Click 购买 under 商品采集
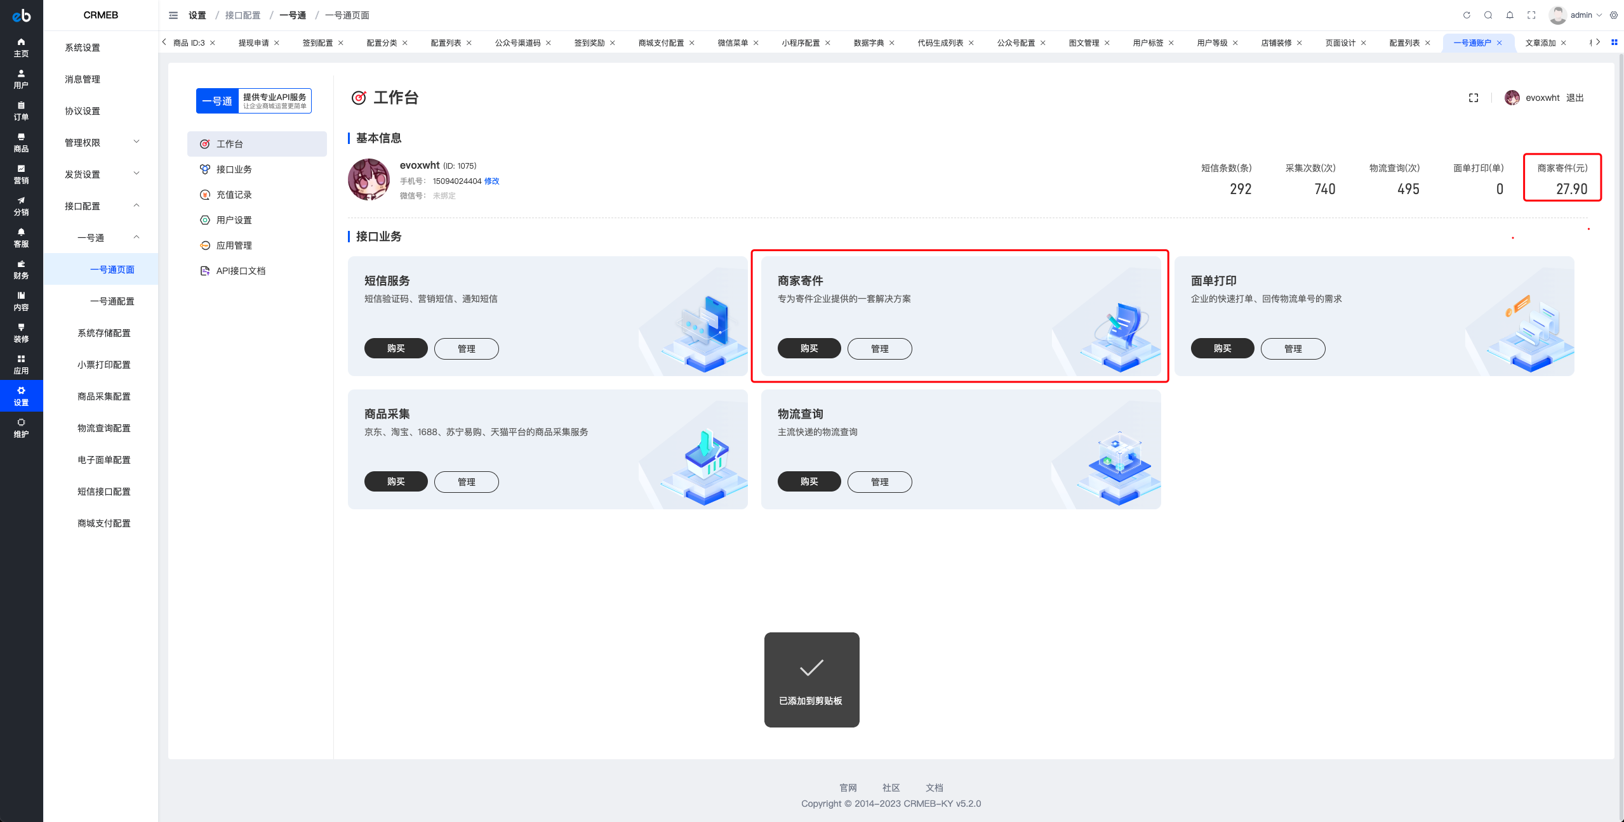 (396, 481)
